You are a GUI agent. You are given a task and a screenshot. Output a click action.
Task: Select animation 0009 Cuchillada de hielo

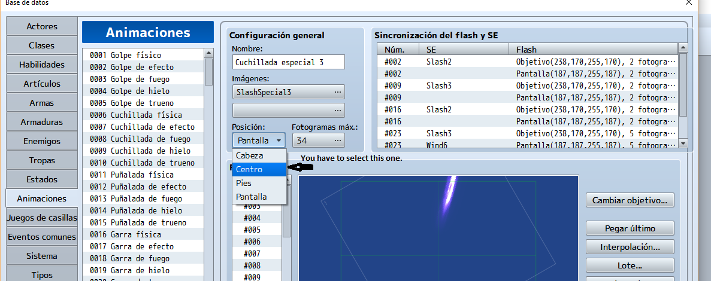click(143, 151)
